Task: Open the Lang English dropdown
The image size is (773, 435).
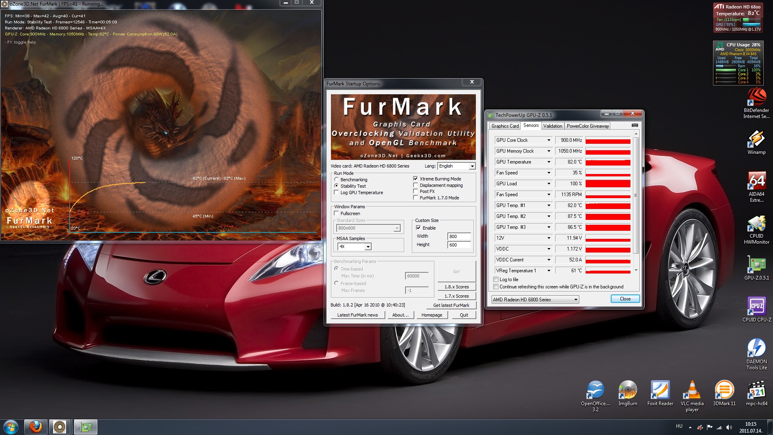Action: coord(457,166)
